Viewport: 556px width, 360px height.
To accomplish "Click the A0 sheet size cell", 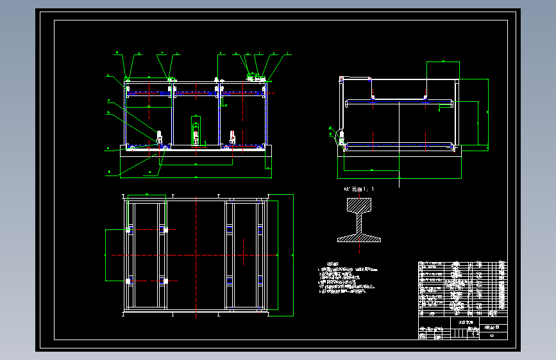I will point(493,336).
